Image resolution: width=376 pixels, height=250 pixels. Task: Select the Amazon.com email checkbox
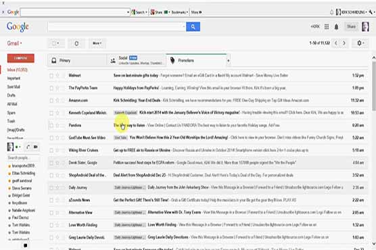51,101
